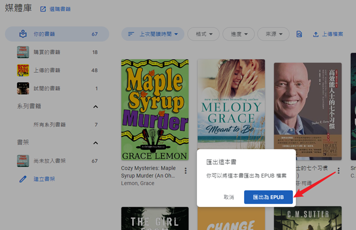Open 購買的書籍 category
This screenshot has width=356, height=230.
[57, 52]
